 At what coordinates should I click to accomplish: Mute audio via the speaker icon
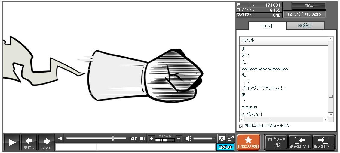click(x=188, y=138)
